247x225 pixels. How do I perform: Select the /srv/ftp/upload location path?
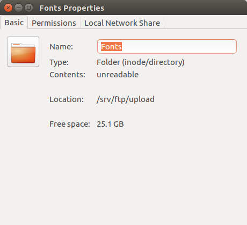(x=126, y=99)
